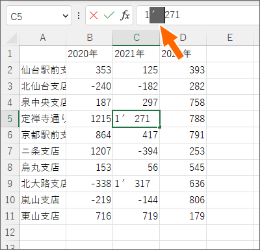The image size is (260, 250).
Task: Click the cell containing 2020年
Action: 90,54
